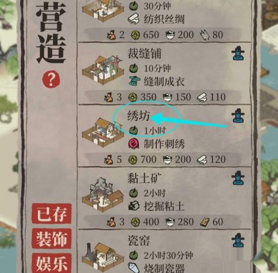Click the porcelain vase icon next to 烧制瓷器
The height and width of the screenshot is (273, 278).
(x=133, y=267)
